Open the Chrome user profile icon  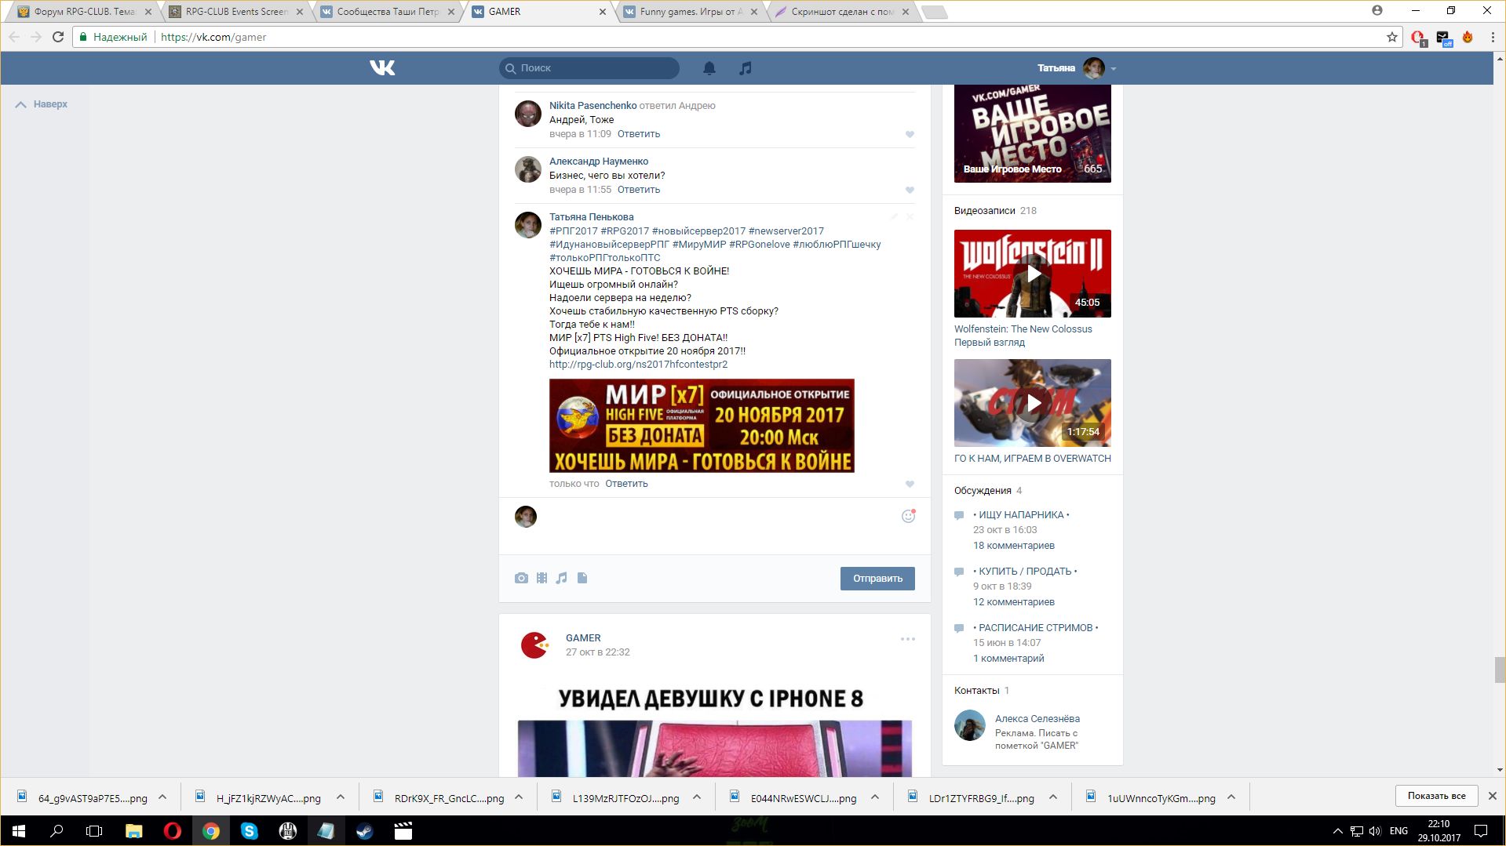[1377, 11]
